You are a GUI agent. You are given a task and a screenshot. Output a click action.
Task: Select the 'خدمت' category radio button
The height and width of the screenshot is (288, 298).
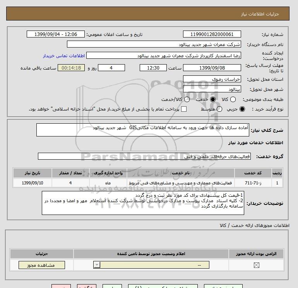click(x=213, y=99)
